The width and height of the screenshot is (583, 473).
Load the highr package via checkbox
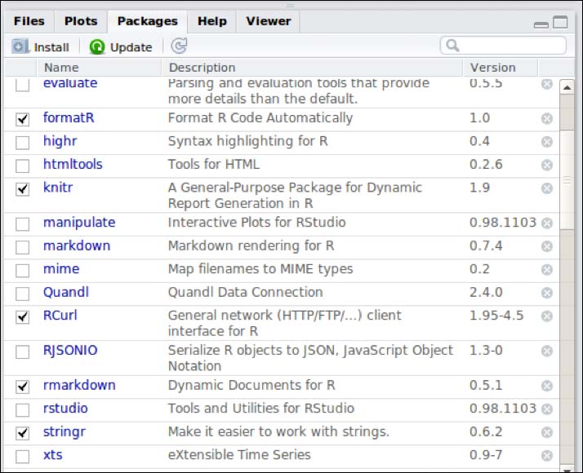pos(22,143)
